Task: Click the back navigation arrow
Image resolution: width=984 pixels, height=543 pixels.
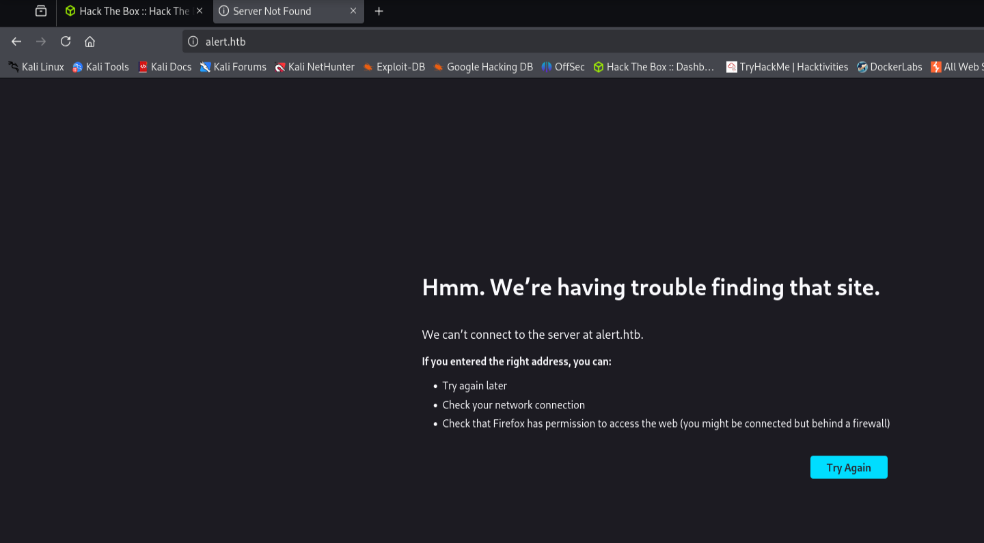Action: 16,42
